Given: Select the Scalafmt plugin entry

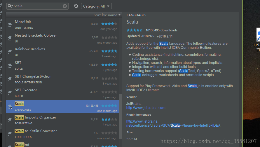Looking at the screenshot, I should pos(62,144).
